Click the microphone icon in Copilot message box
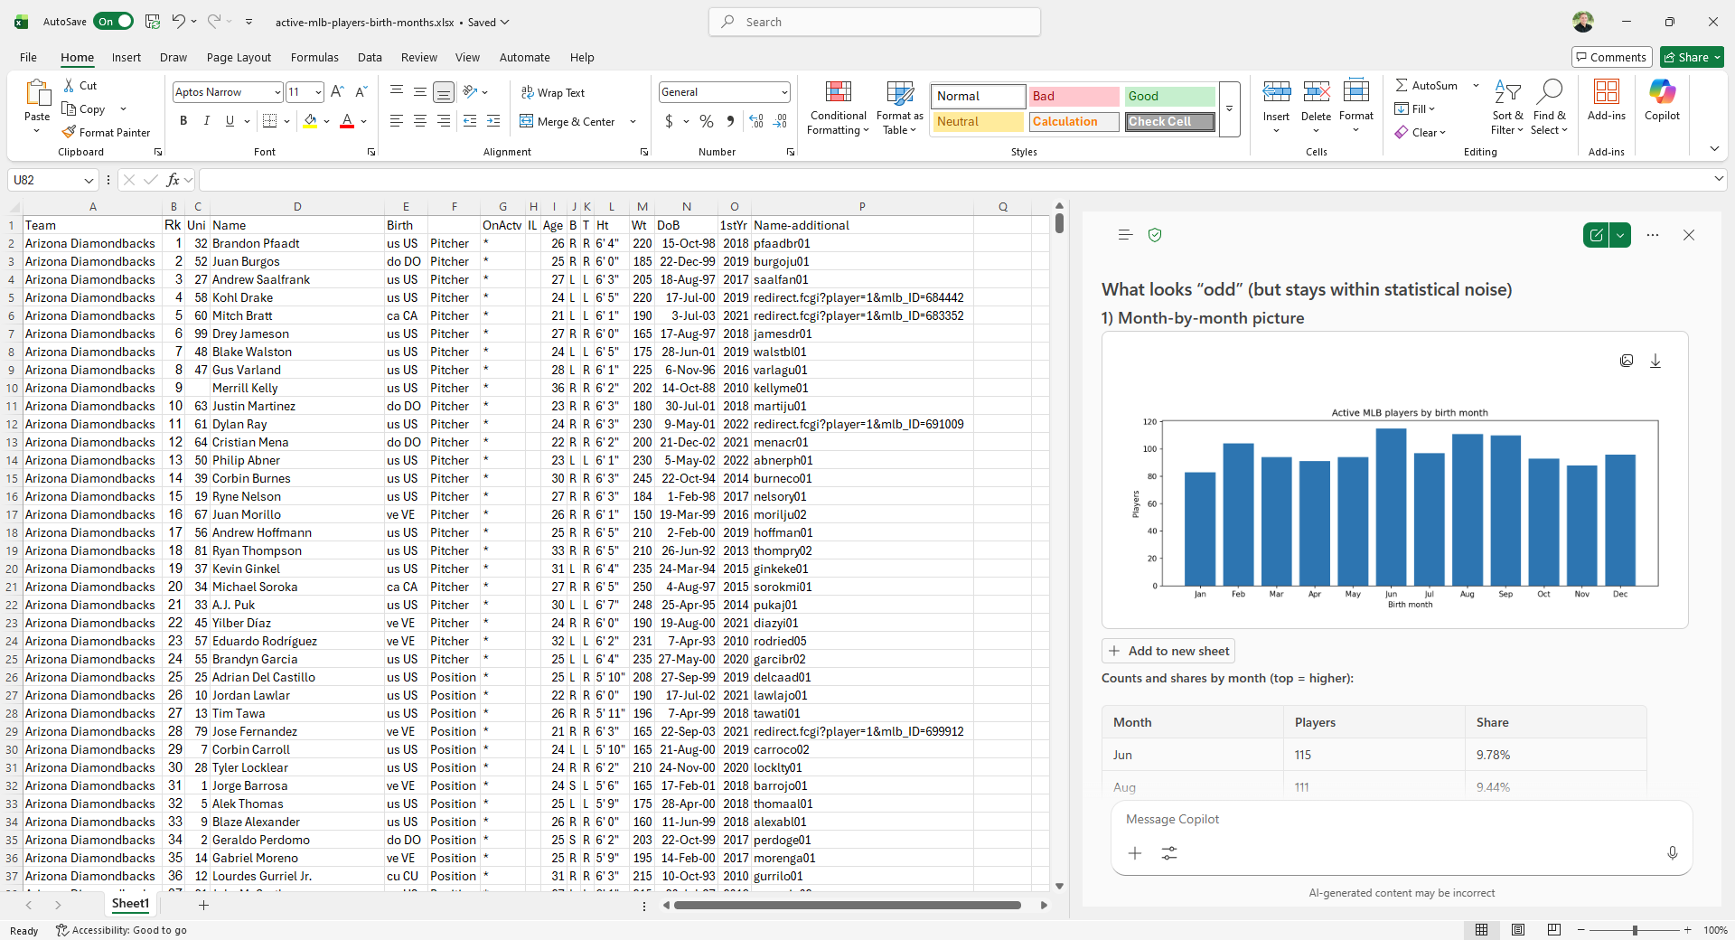Image resolution: width=1735 pixels, height=940 pixels. (x=1673, y=853)
